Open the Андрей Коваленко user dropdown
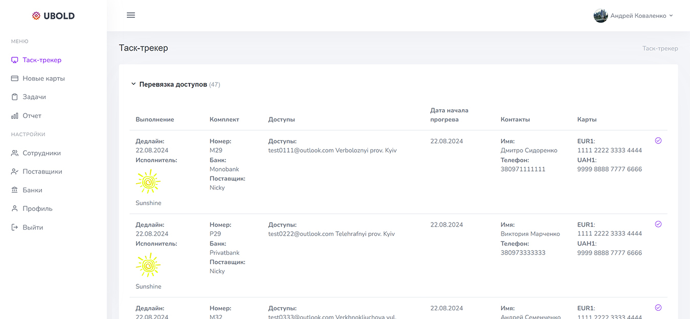 [634, 16]
